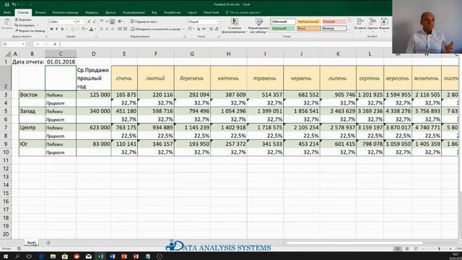The image size is (462, 260).
Task: Click the Comma Style icon
Action: pyautogui.click(x=204, y=29)
